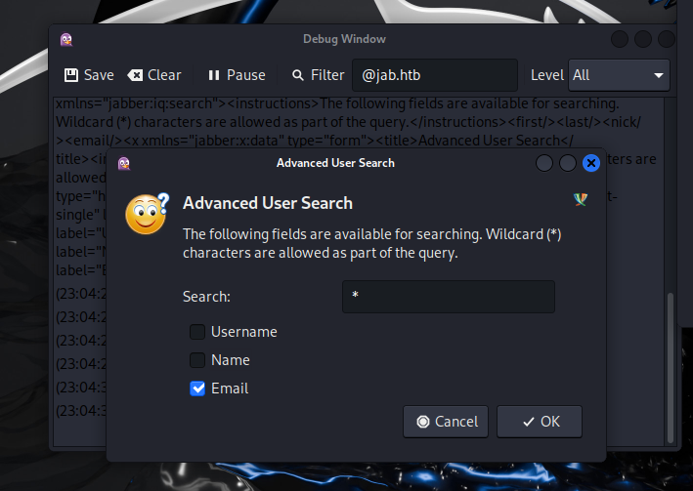Click the XMPP protocol icon in search dialog
The width and height of the screenshot is (693, 491).
point(581,199)
